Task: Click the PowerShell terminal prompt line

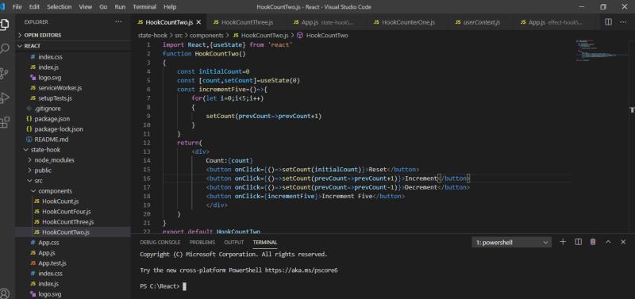Action: (x=163, y=286)
